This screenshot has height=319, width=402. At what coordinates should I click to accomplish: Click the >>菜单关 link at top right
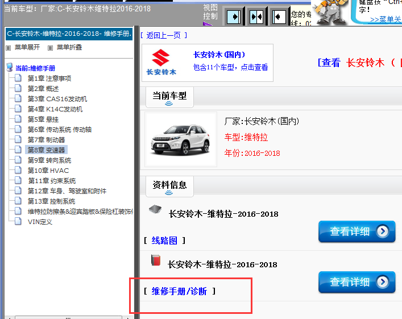[x=386, y=19]
